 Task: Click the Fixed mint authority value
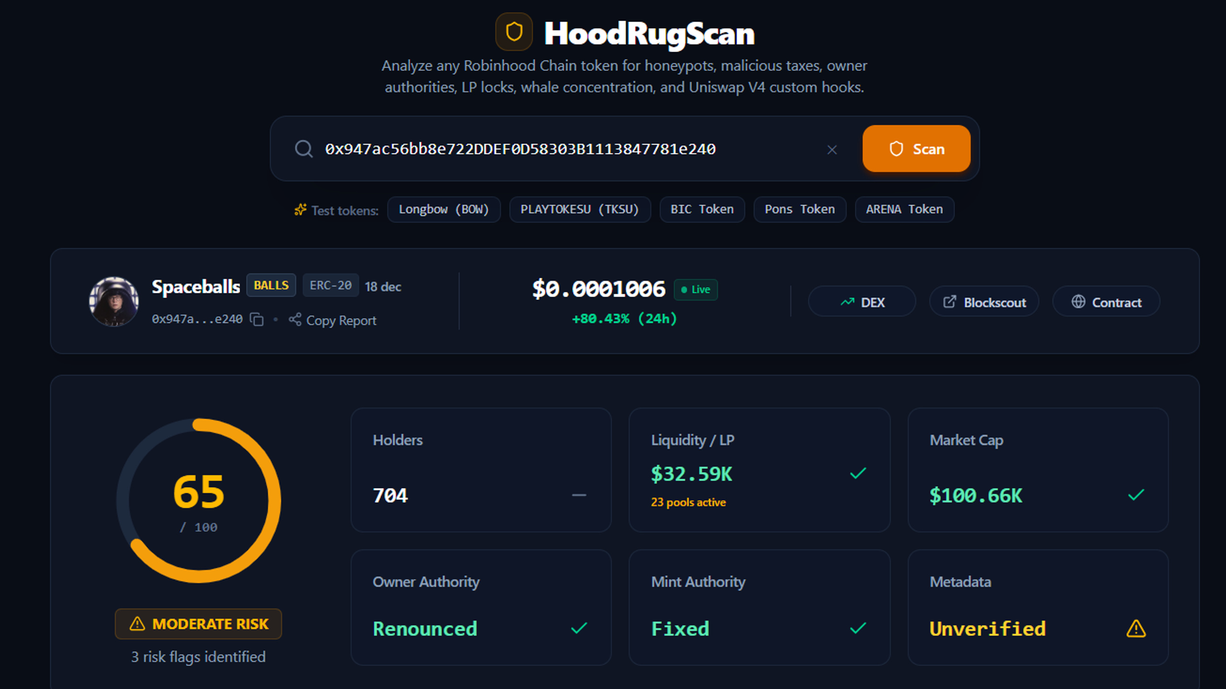coord(680,629)
